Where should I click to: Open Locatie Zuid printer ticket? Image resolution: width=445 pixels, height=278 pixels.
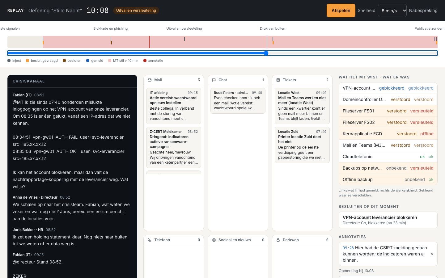[x=302, y=145]
